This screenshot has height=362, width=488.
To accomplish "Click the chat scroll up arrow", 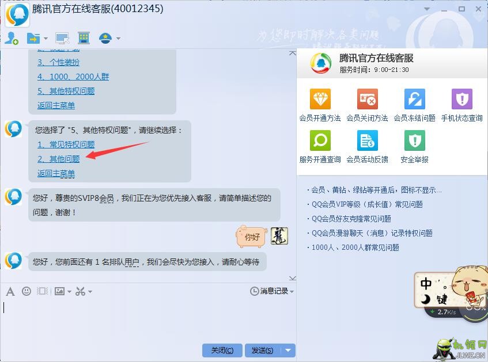I will [x=293, y=53].
